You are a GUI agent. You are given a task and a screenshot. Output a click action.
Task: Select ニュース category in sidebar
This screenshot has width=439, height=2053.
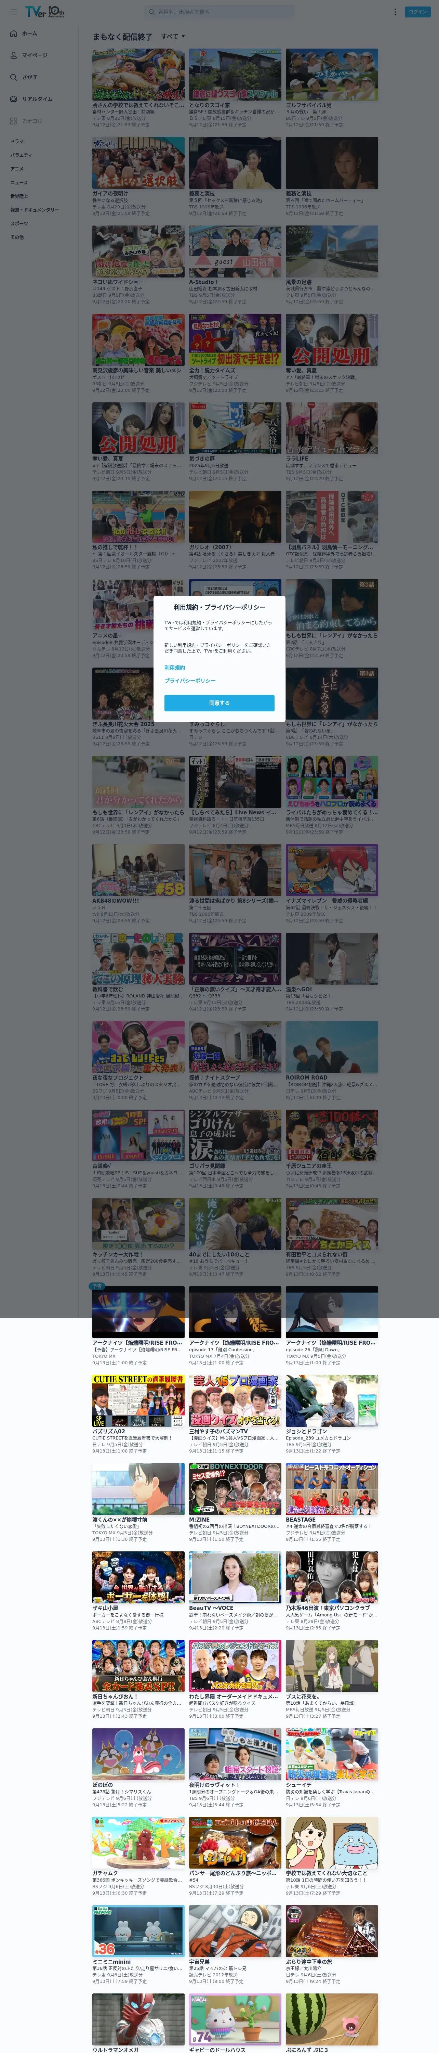18,182
